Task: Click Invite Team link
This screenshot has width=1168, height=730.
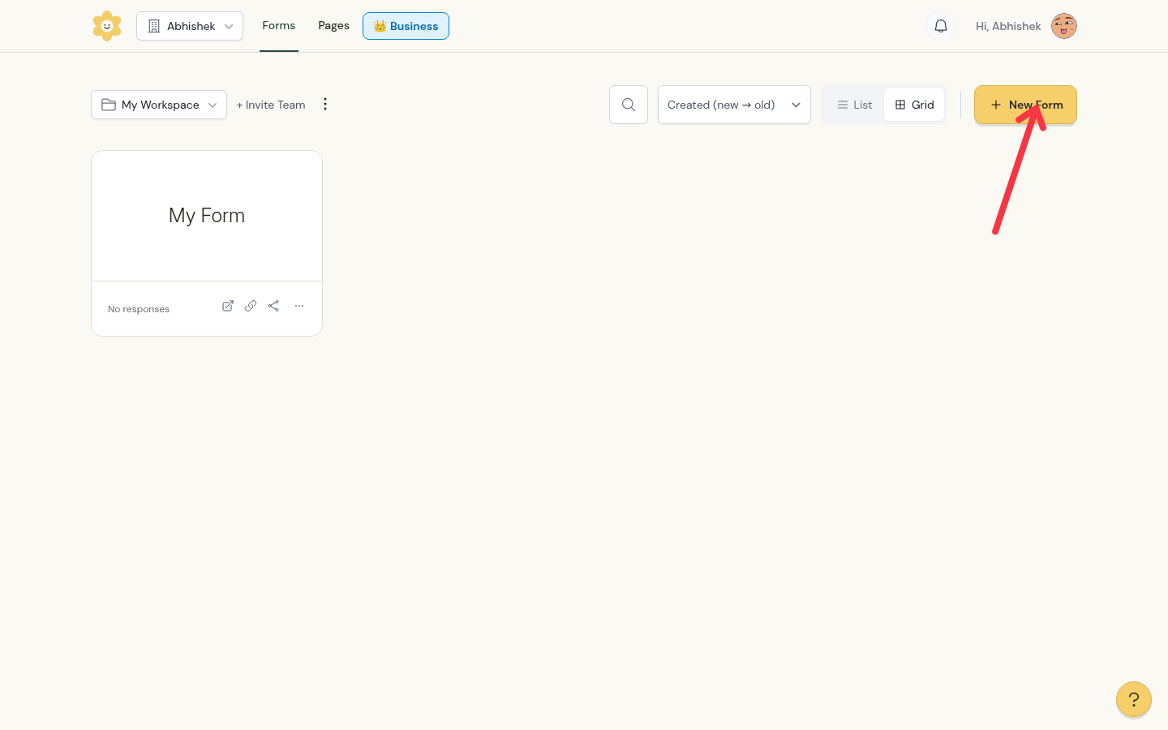Action: point(271,105)
